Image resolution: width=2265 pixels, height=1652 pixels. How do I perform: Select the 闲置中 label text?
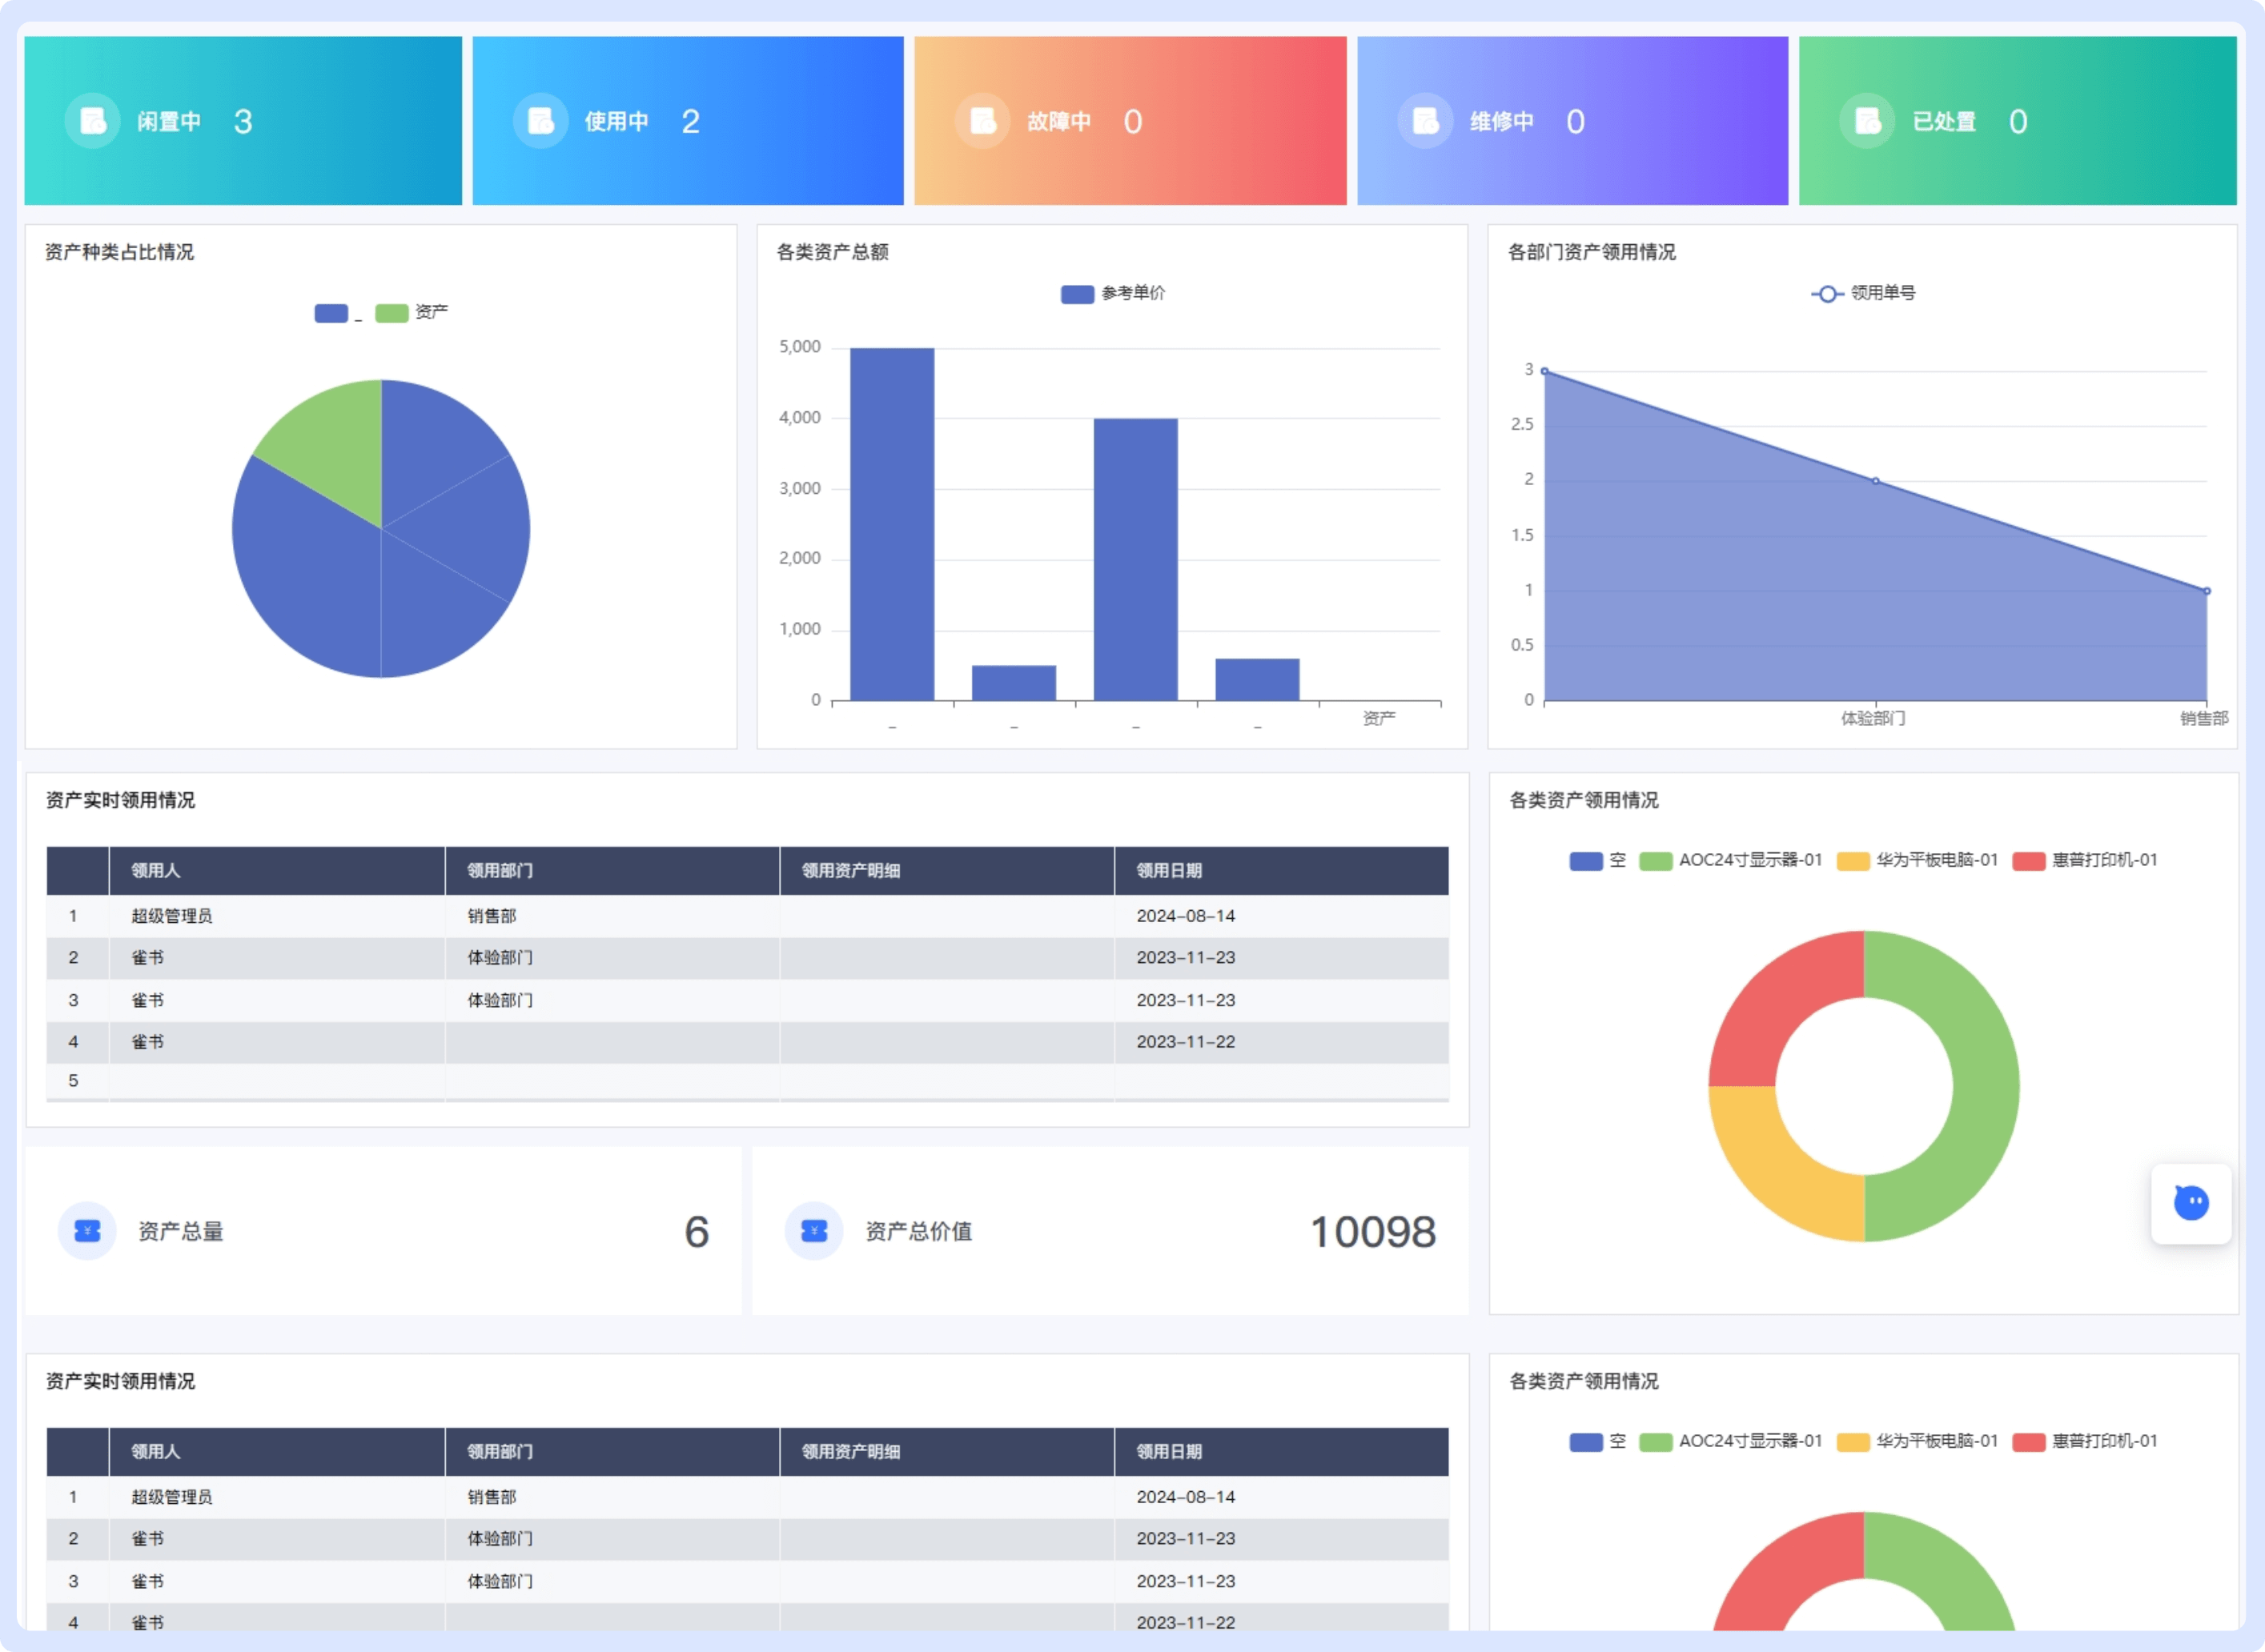[169, 121]
